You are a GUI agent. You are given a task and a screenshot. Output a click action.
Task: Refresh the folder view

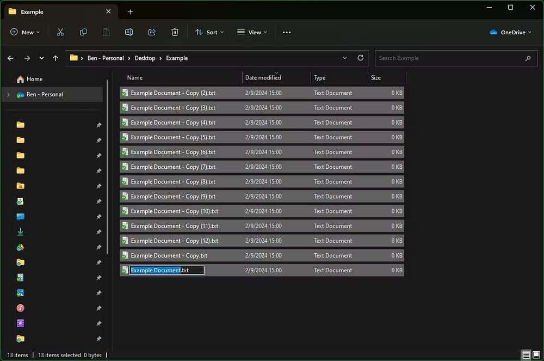[360, 58]
